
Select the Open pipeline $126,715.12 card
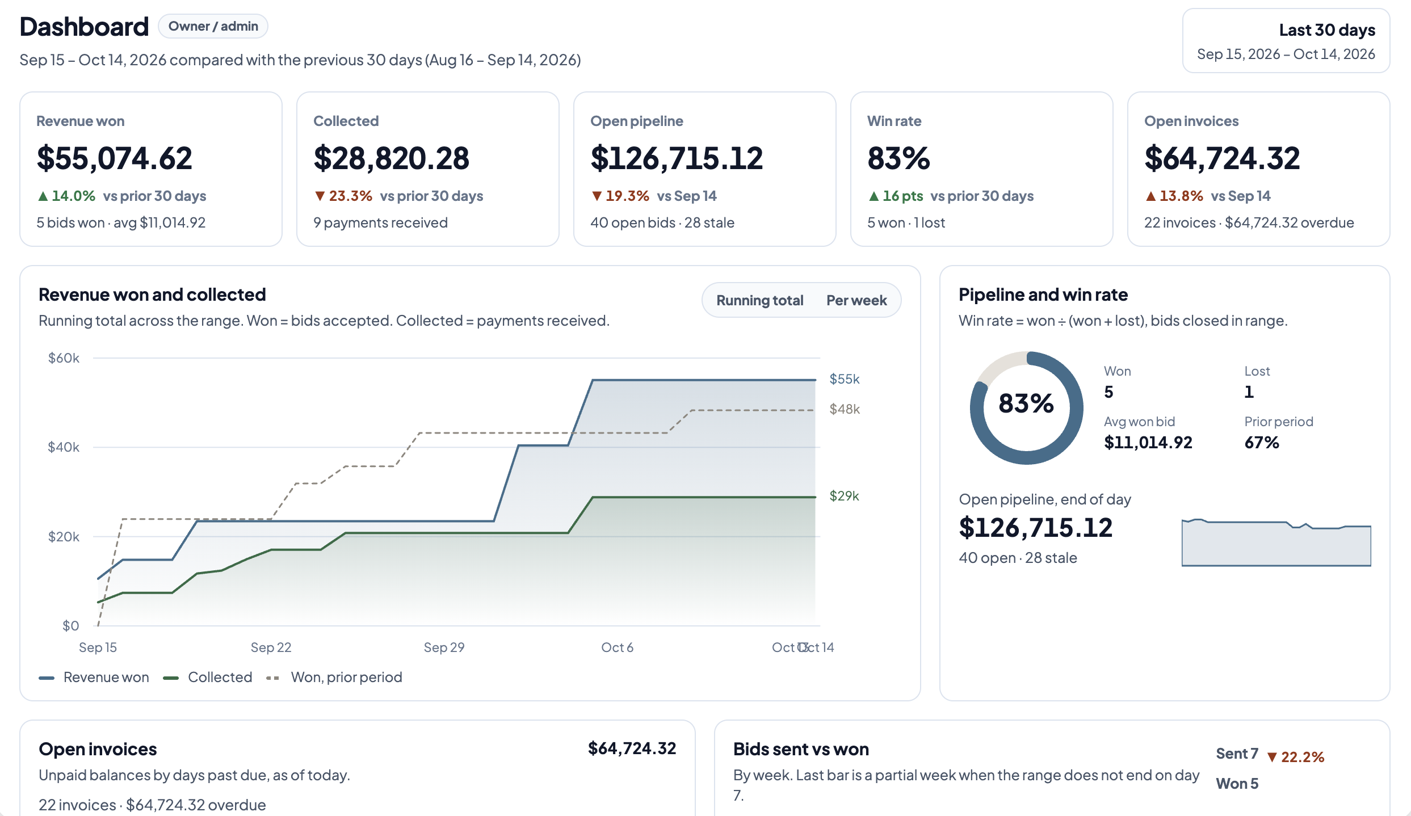tap(705, 169)
